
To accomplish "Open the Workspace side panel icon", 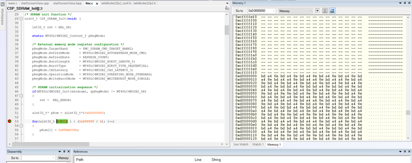I will click(x=2, y=4).
